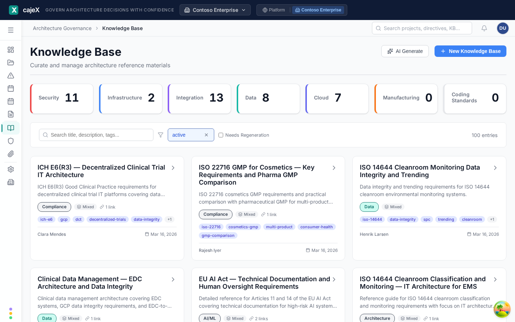Screen dimensions: 515x322
Task: Open the warning triangle sidebar icon
Action: 11,75
